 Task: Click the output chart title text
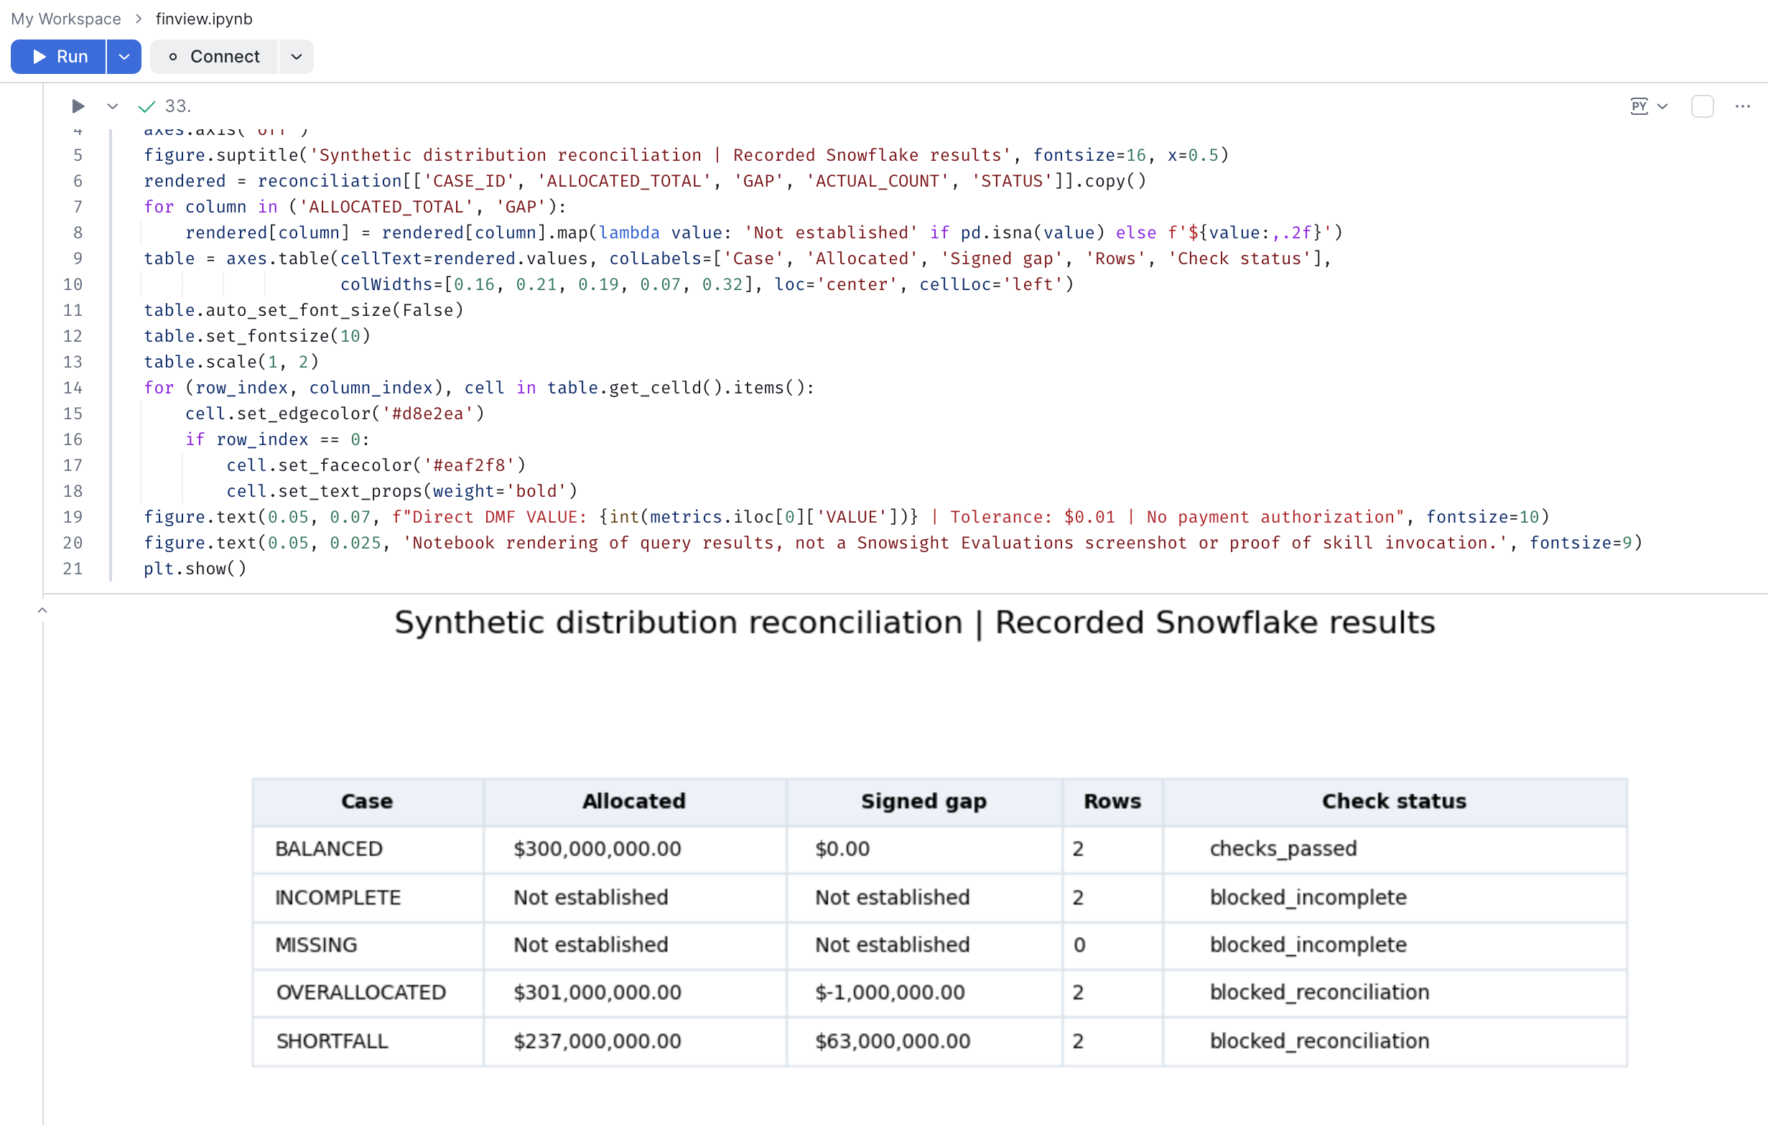pos(915,623)
